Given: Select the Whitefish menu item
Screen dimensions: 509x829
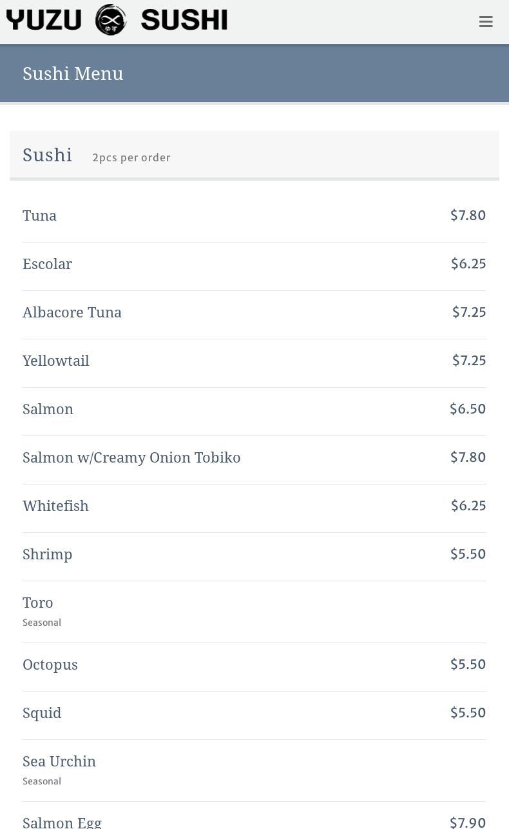Looking at the screenshot, I should tap(56, 506).
